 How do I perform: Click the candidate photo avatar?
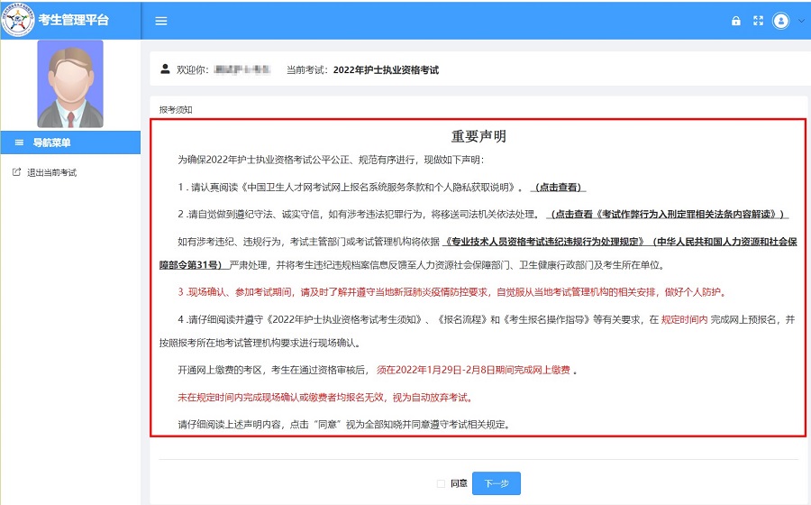tap(70, 84)
